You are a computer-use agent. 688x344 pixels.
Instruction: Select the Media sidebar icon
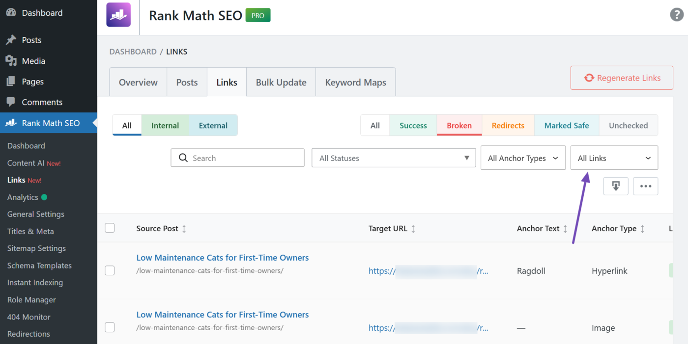[x=11, y=61]
